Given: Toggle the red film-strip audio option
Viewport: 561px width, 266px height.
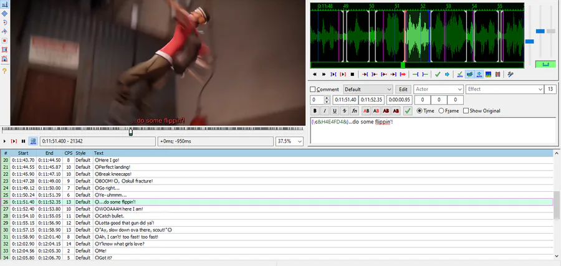Looking at the screenshot, I should [497, 74].
